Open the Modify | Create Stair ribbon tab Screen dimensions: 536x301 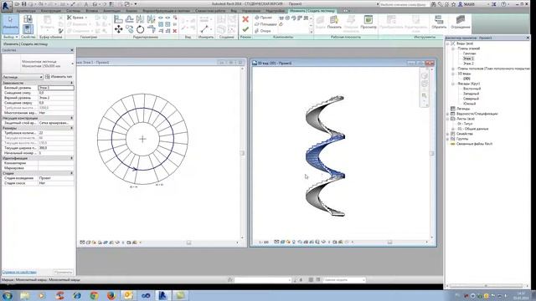312,11
